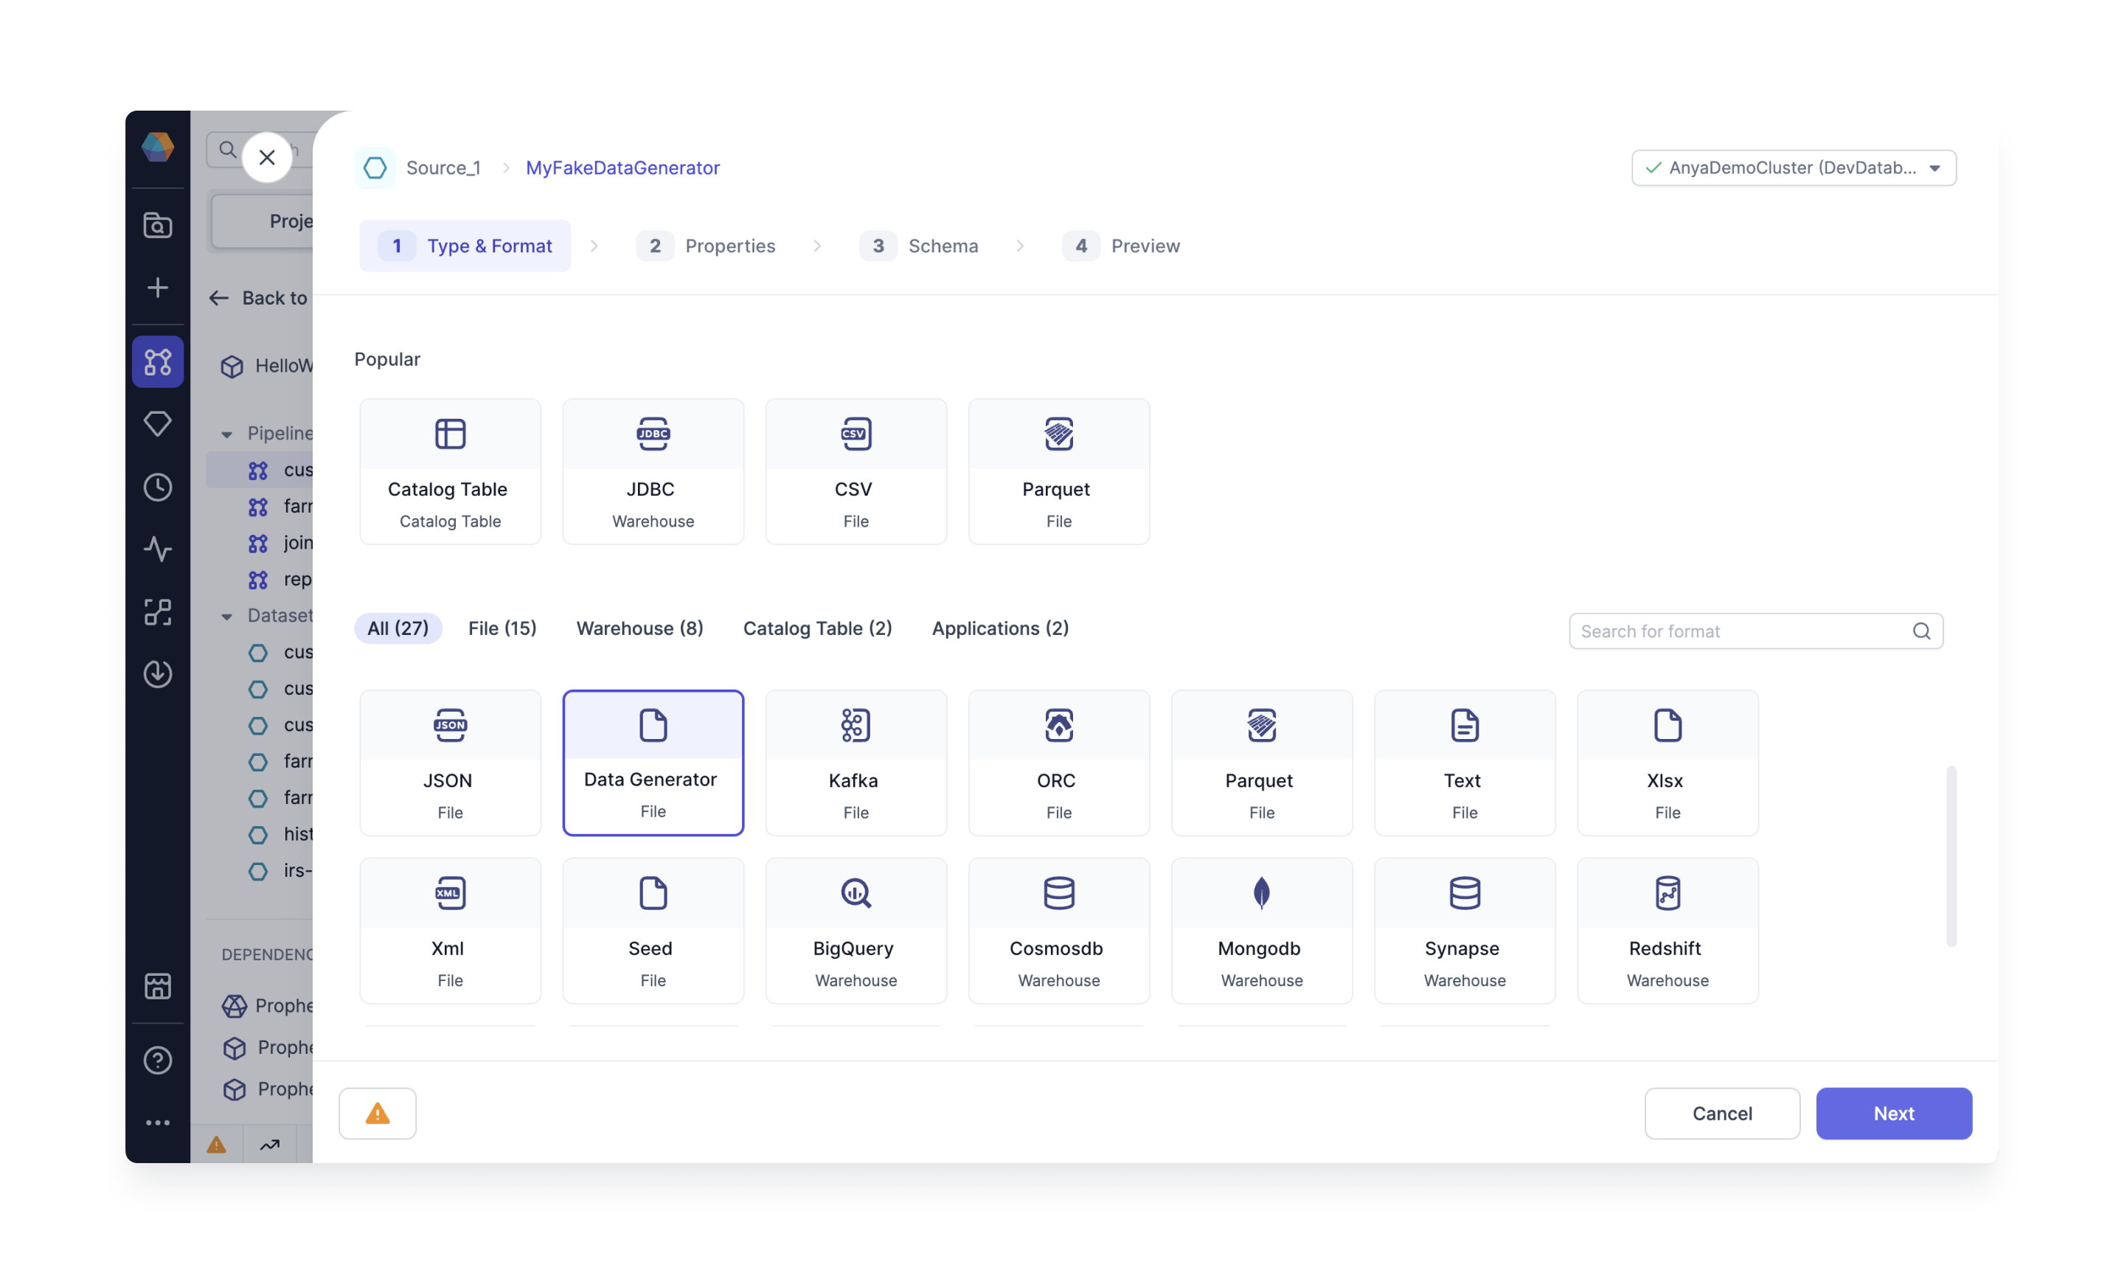Open the AnyaDemoCluster fabric dropdown
Viewport: 2124px width, 1273px height.
click(1793, 167)
